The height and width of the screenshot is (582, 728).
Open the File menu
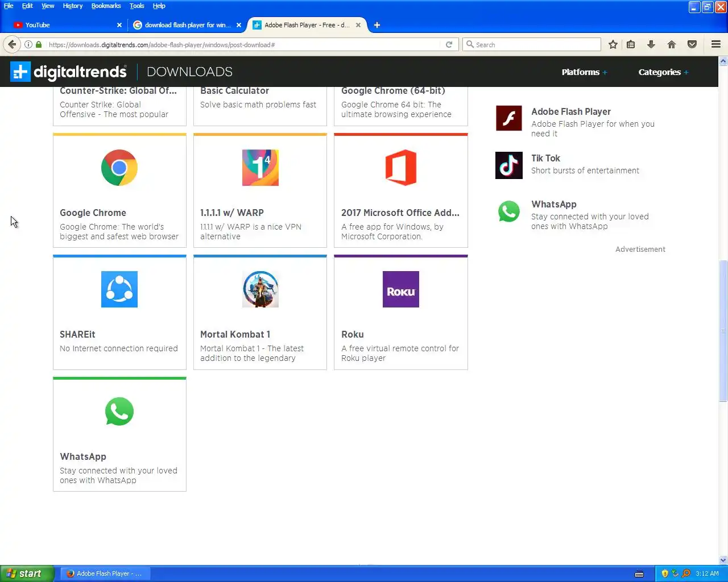(9, 6)
